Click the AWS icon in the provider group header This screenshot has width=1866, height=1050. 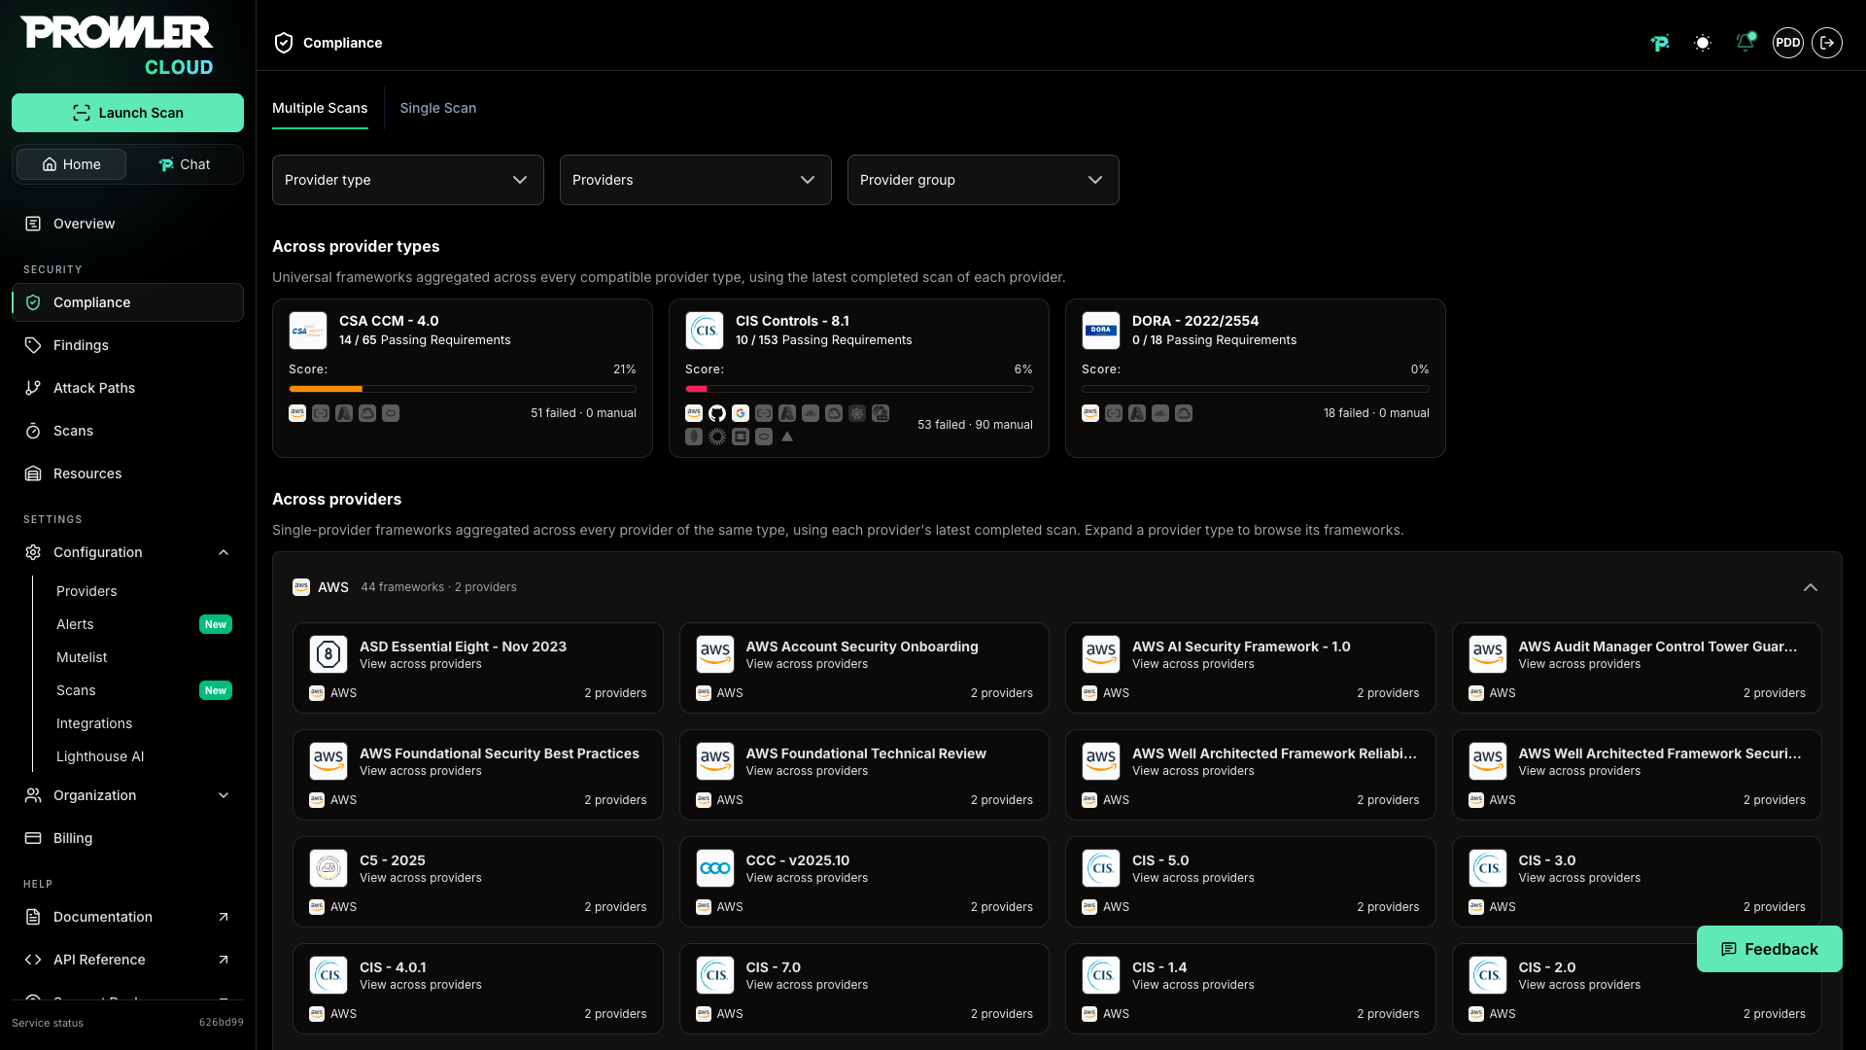(x=301, y=587)
